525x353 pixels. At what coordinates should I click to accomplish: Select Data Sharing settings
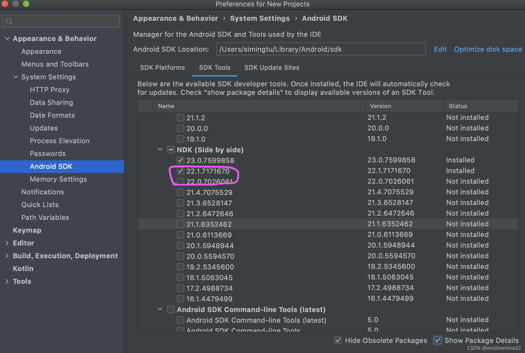click(51, 102)
